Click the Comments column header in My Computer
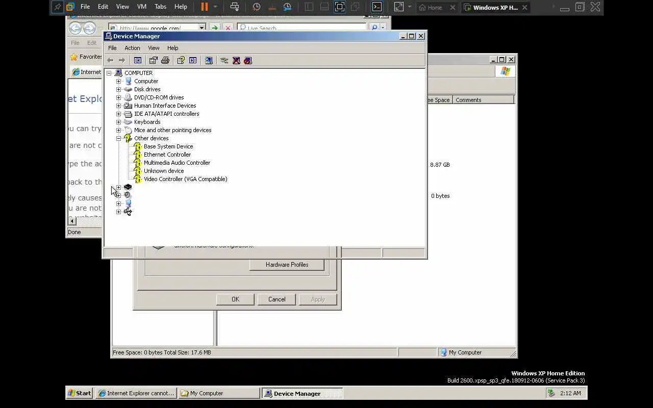This screenshot has width=653, height=408. coord(483,100)
